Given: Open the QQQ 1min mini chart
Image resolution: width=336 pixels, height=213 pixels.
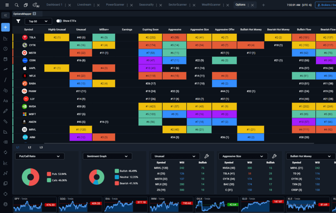Looking at the screenshot, I should point(80,205).
